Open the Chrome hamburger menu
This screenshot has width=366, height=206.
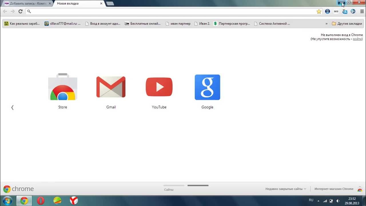pos(362,11)
